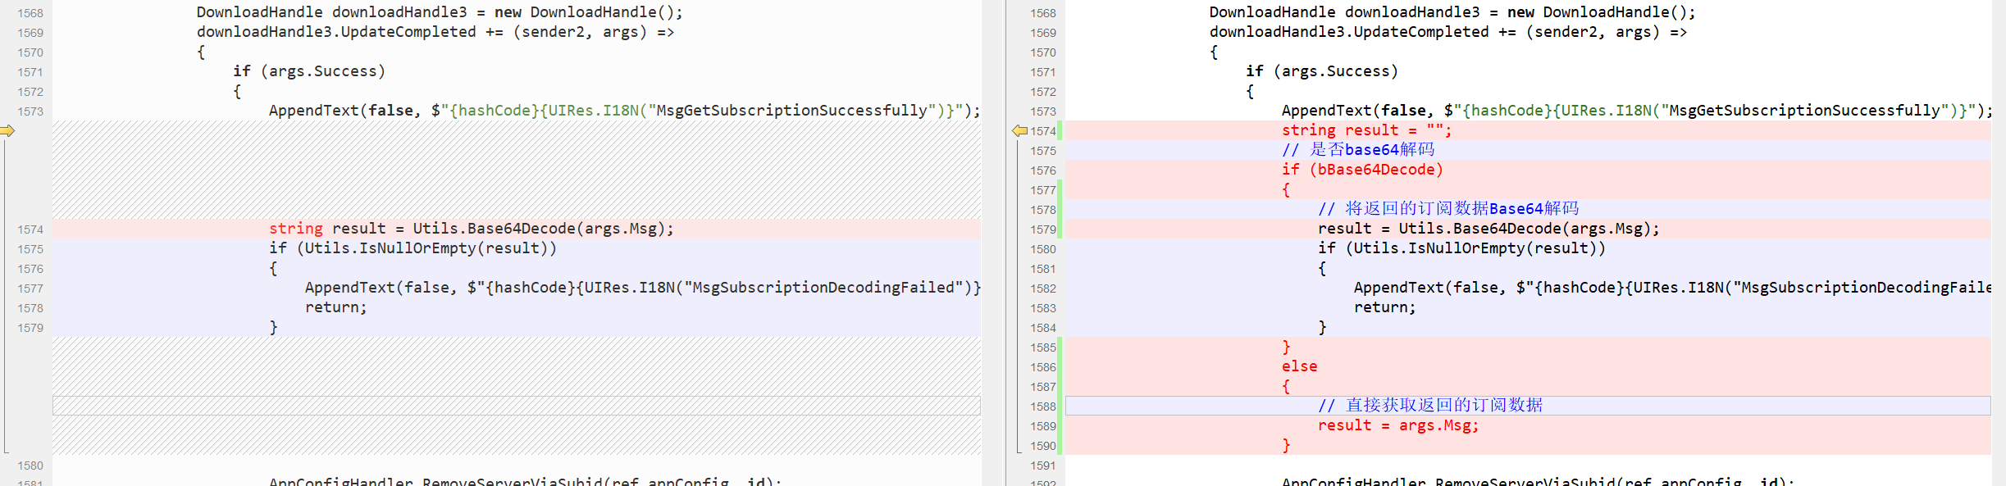
Task: Click line number 1574 in the left pane gutter
Action: point(30,229)
